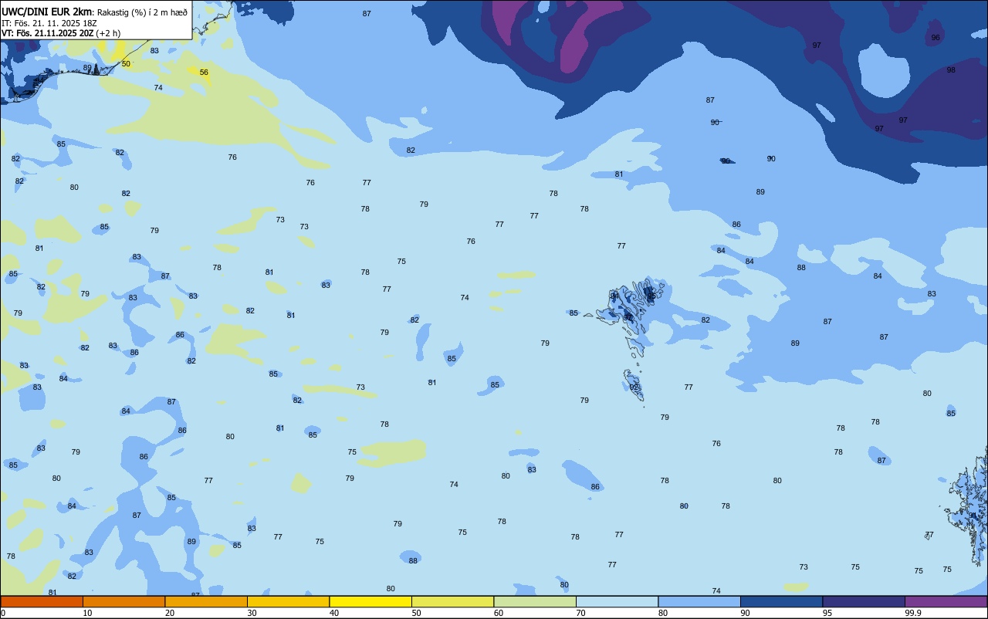Select the pale blue 70–80 legend swatch
The image size is (988, 619).
tap(617, 601)
